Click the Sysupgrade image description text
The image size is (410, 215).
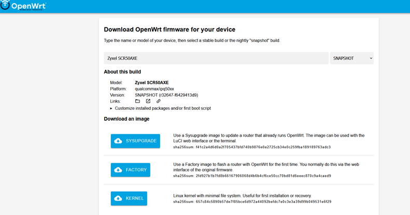[x=269, y=138]
